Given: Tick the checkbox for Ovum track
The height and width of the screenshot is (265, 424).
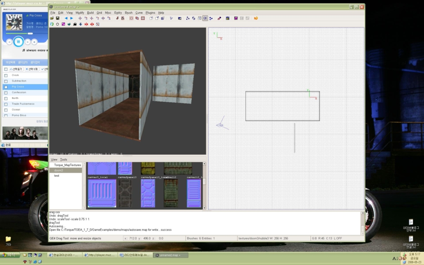Looking at the screenshot, I should [6, 75].
